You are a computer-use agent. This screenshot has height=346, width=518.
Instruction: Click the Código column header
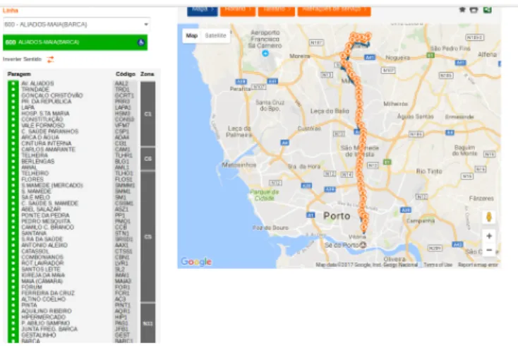126,74
